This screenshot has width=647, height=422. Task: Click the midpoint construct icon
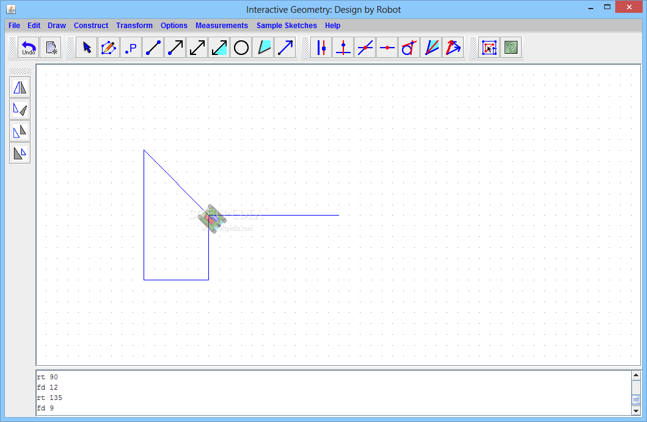pos(387,48)
